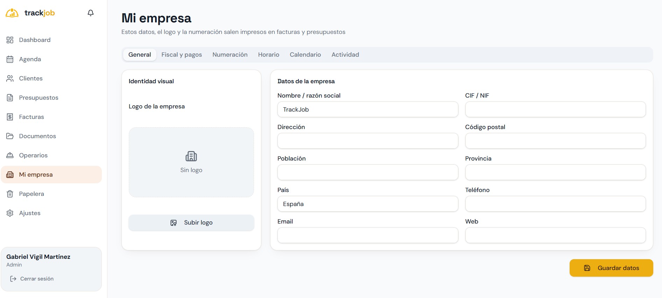Click the Subir logo button label
The height and width of the screenshot is (298, 662).
(198, 223)
